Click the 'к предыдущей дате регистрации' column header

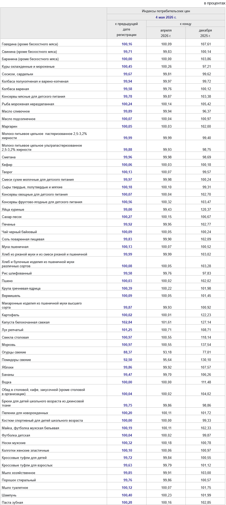pos(127,29)
